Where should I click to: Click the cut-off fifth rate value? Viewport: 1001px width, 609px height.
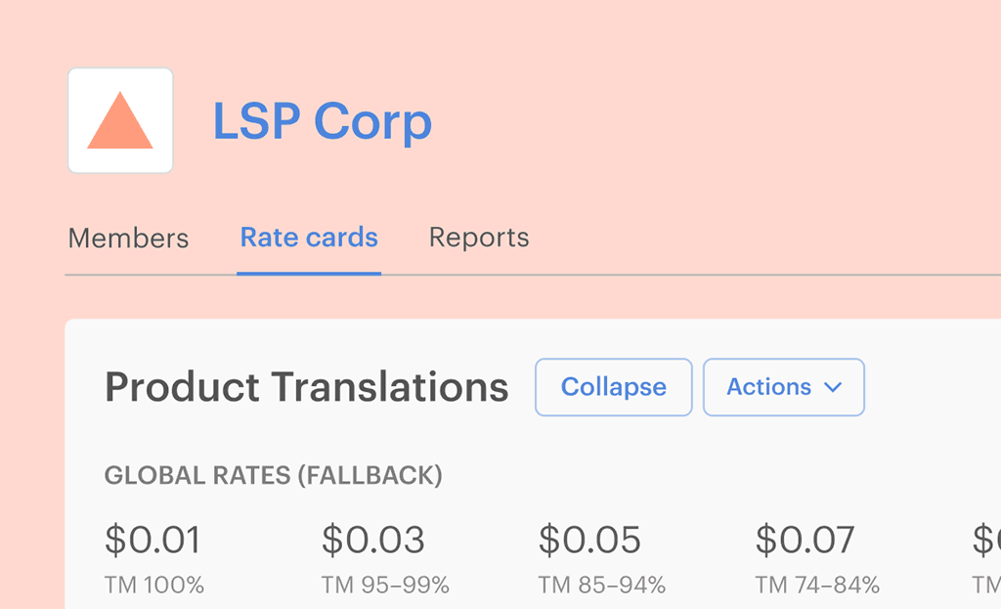coord(985,540)
